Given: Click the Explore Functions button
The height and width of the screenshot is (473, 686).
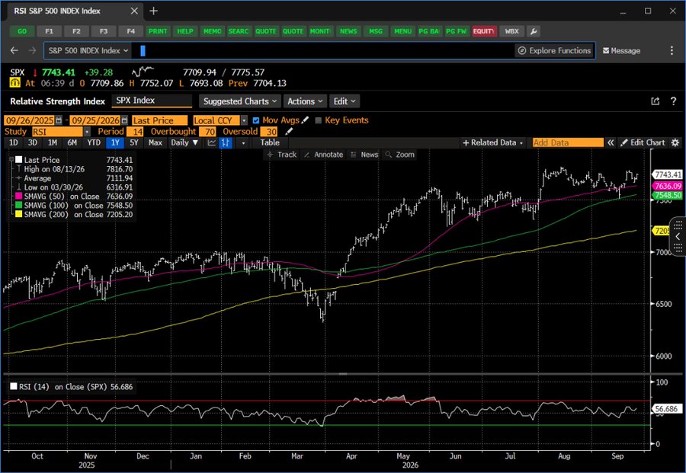Looking at the screenshot, I should click(554, 51).
